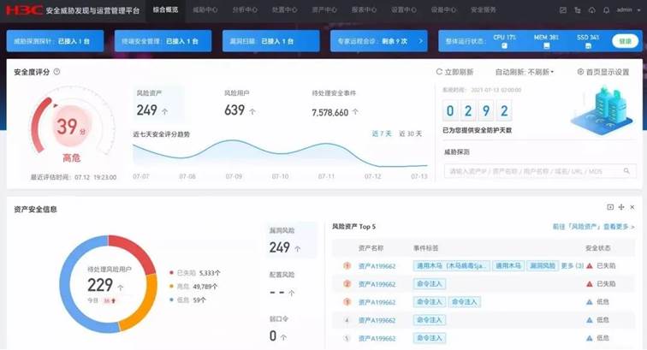Go to the 资产中心 tab
647x350 pixels.
pyautogui.click(x=323, y=10)
